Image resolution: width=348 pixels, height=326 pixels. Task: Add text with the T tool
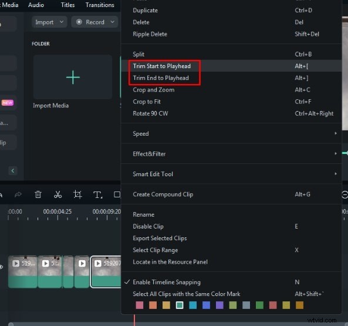point(97,195)
